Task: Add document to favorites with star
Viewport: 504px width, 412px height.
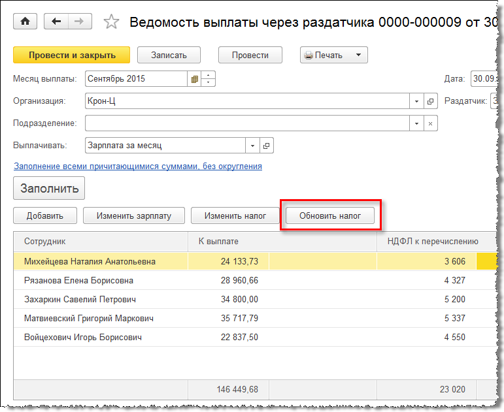Action: 112,22
